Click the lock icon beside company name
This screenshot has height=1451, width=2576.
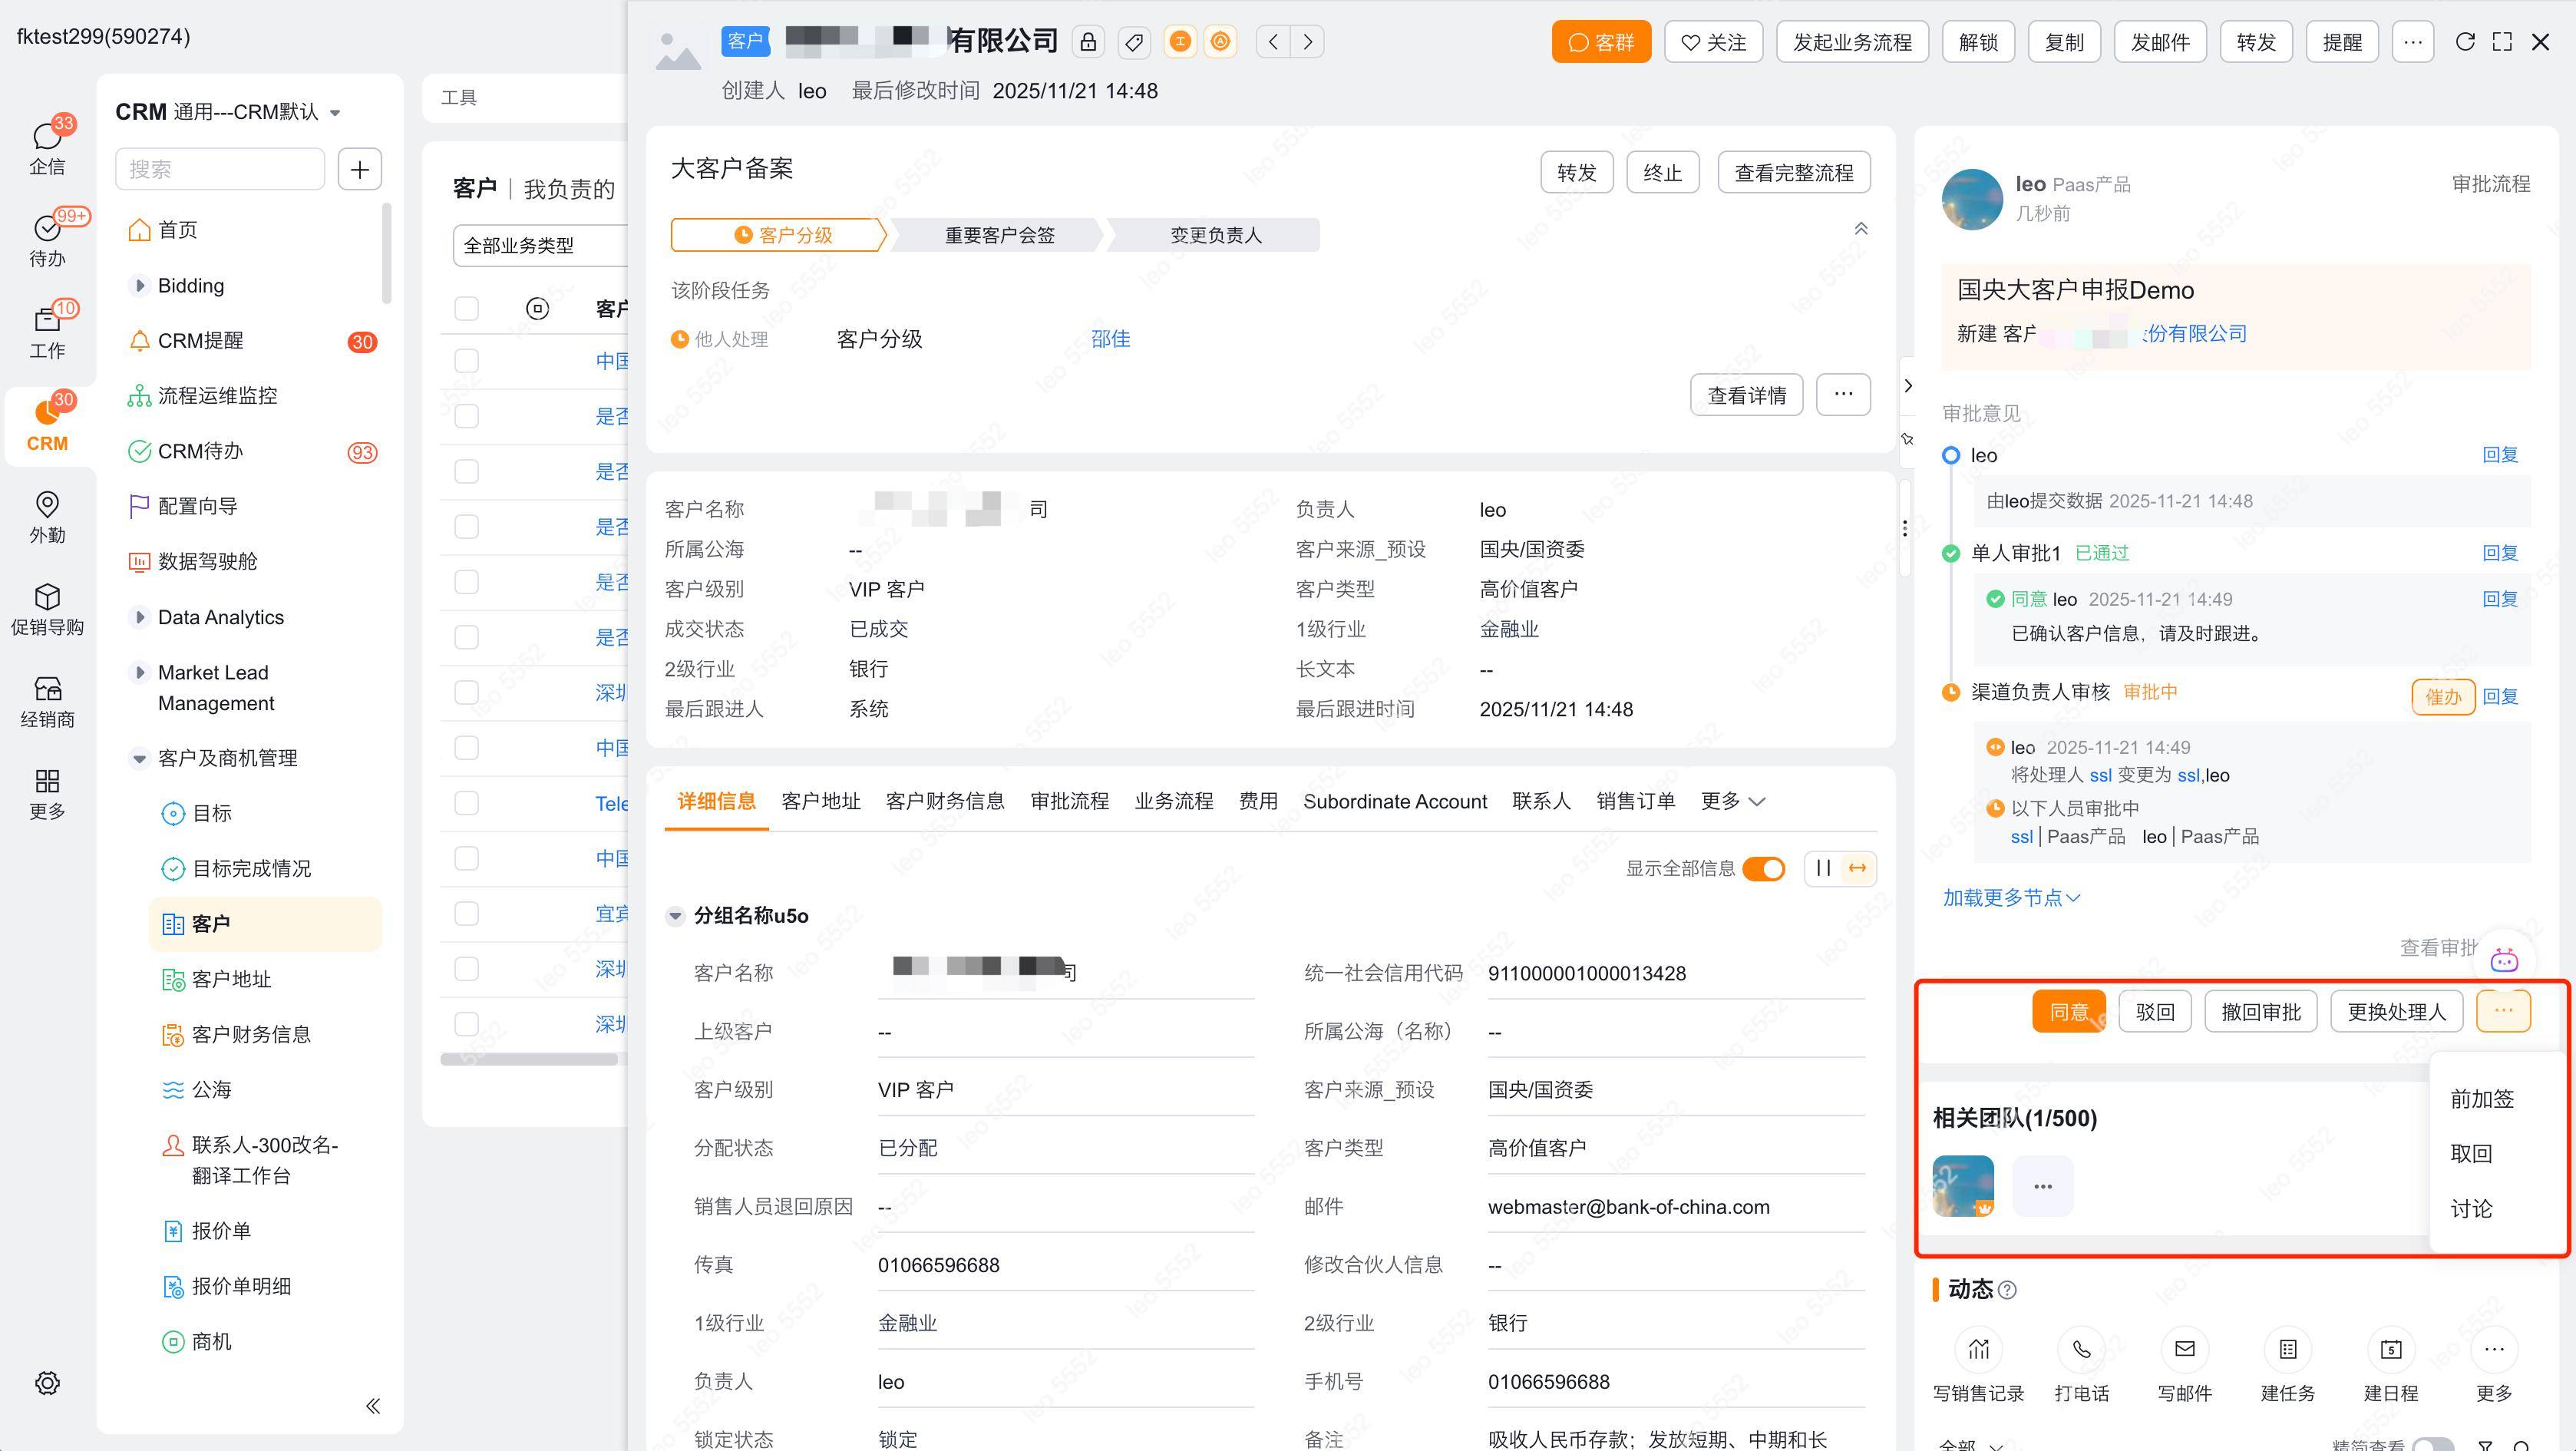(1088, 42)
